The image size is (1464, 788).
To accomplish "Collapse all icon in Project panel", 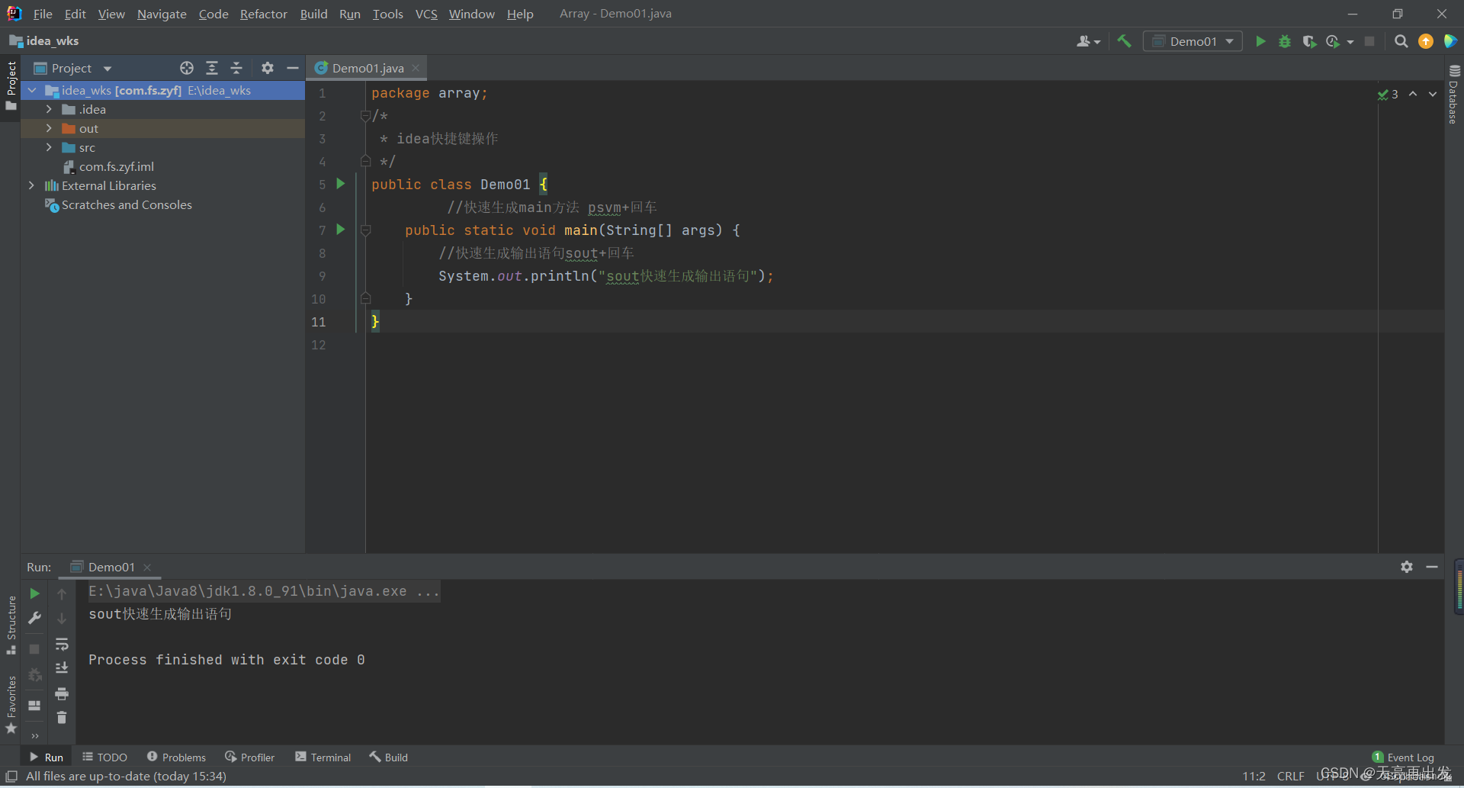I will [236, 68].
